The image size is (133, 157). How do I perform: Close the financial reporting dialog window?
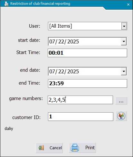(128, 5)
